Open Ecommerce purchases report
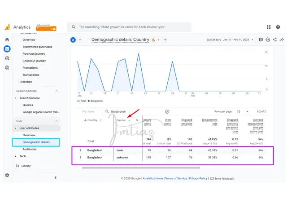 pyautogui.click(x=37, y=47)
